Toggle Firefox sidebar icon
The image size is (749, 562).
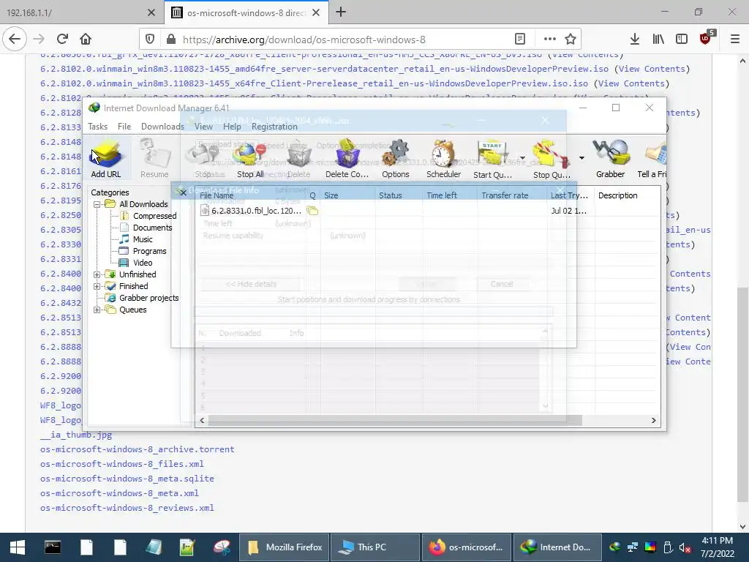[682, 40]
